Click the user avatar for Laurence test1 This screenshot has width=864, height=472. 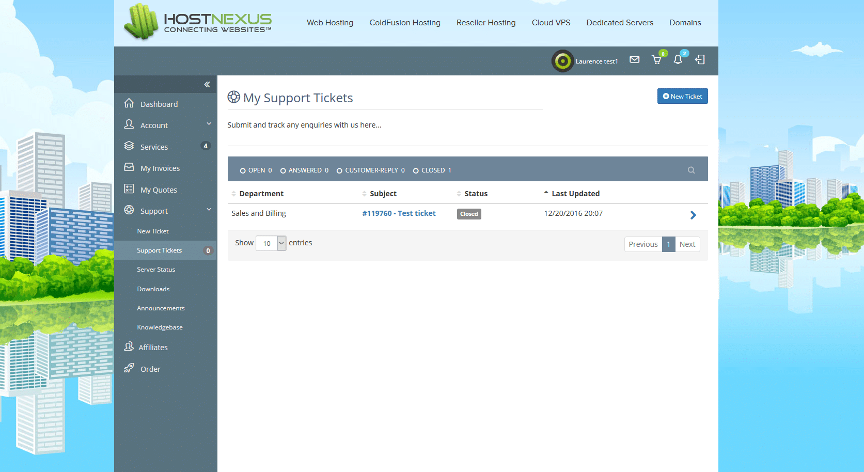(562, 61)
